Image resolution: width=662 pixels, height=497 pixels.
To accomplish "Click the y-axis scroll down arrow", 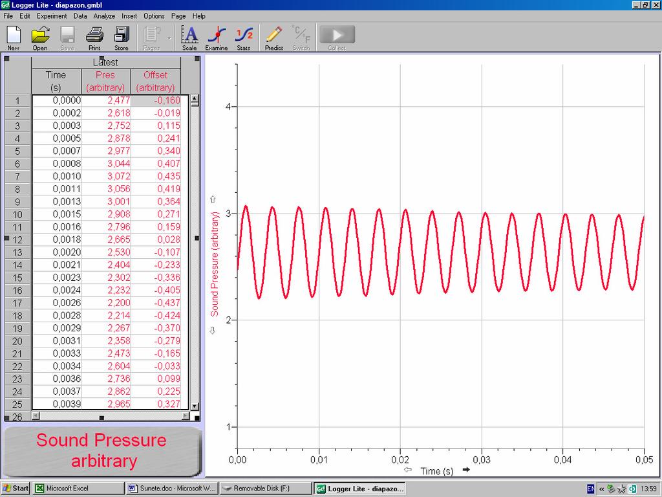I will coord(213,331).
